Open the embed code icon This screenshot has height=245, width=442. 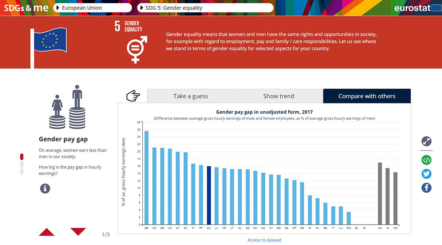426,160
